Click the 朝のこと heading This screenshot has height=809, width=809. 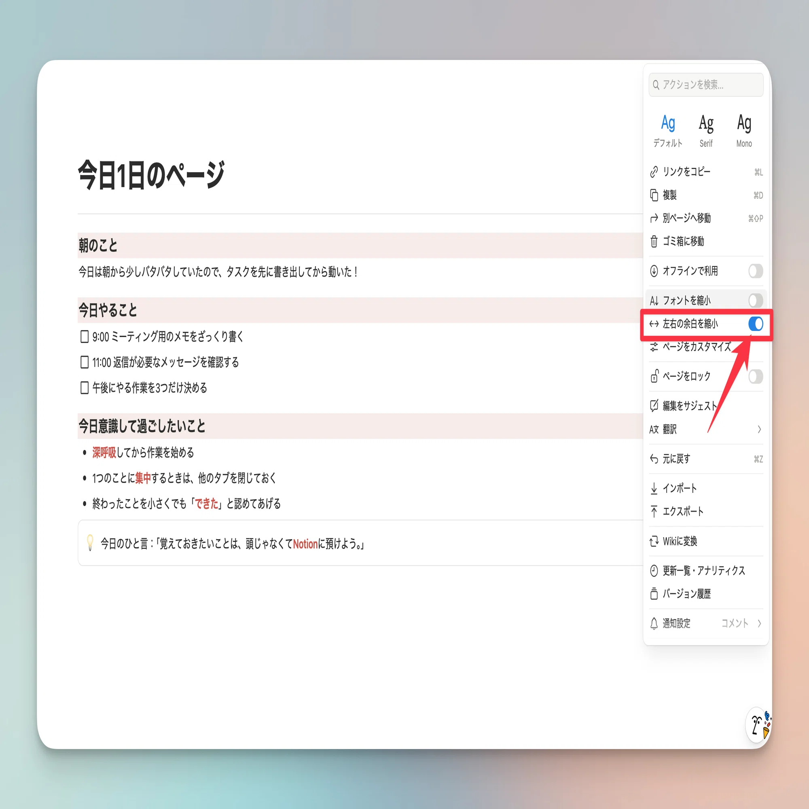pos(98,246)
